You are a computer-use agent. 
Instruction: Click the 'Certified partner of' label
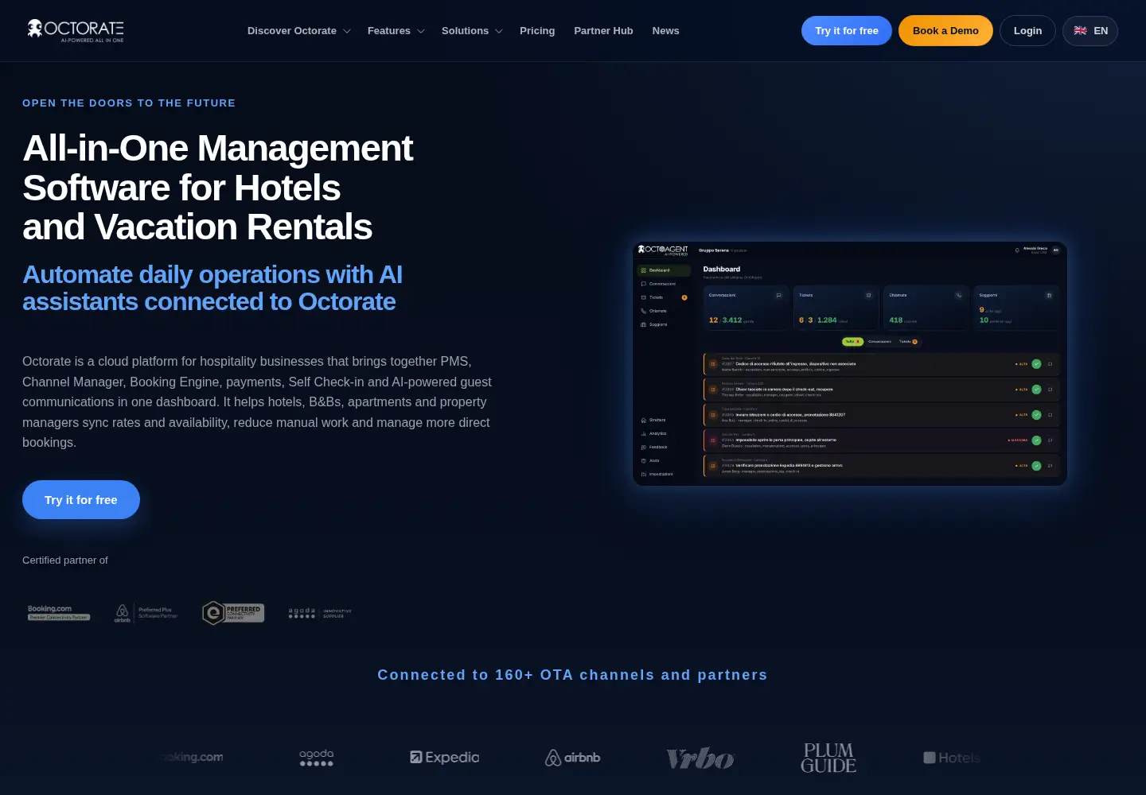[65, 560]
